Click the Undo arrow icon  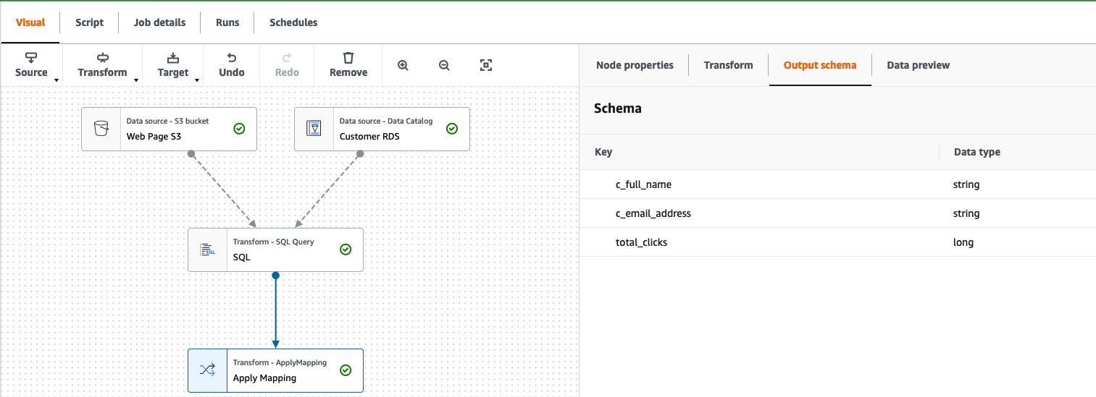click(x=232, y=58)
